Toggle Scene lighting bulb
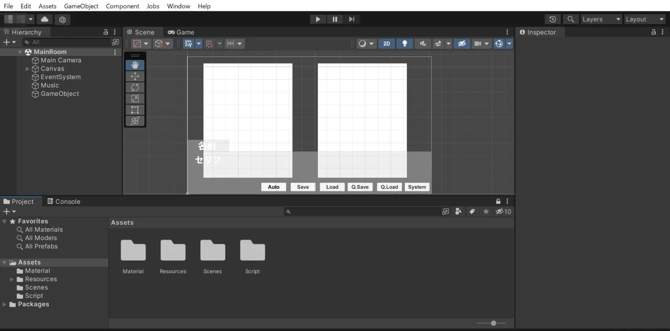The height and width of the screenshot is (331, 670). [x=405, y=44]
